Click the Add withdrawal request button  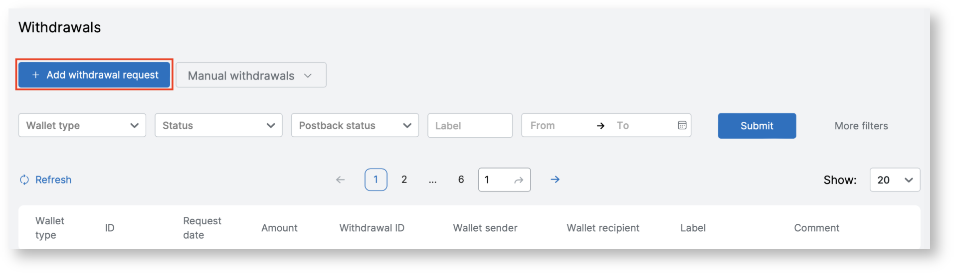(94, 75)
